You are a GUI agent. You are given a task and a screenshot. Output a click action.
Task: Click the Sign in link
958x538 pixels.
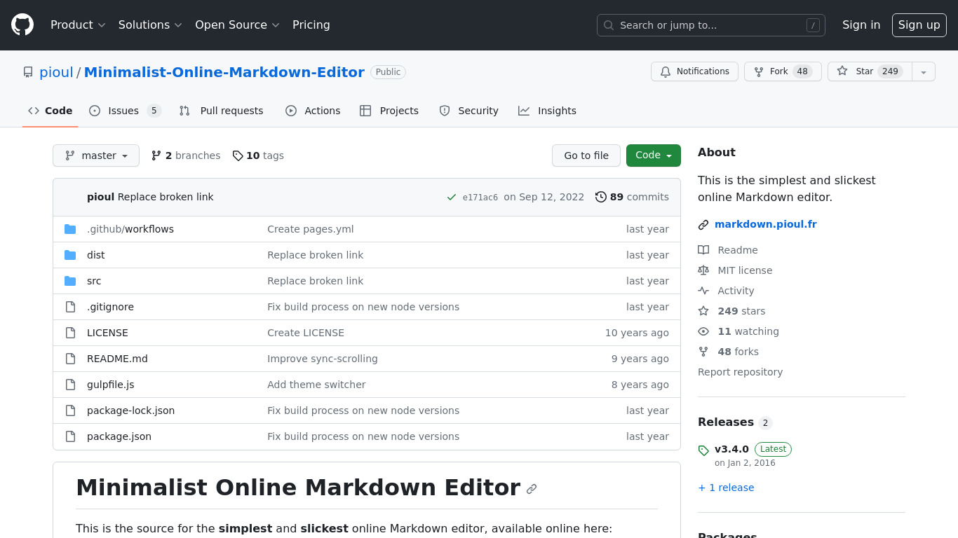[861, 25]
